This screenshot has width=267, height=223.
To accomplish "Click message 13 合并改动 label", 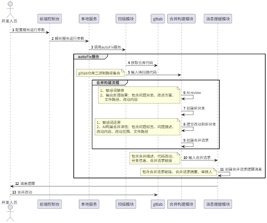I will (24, 192).
